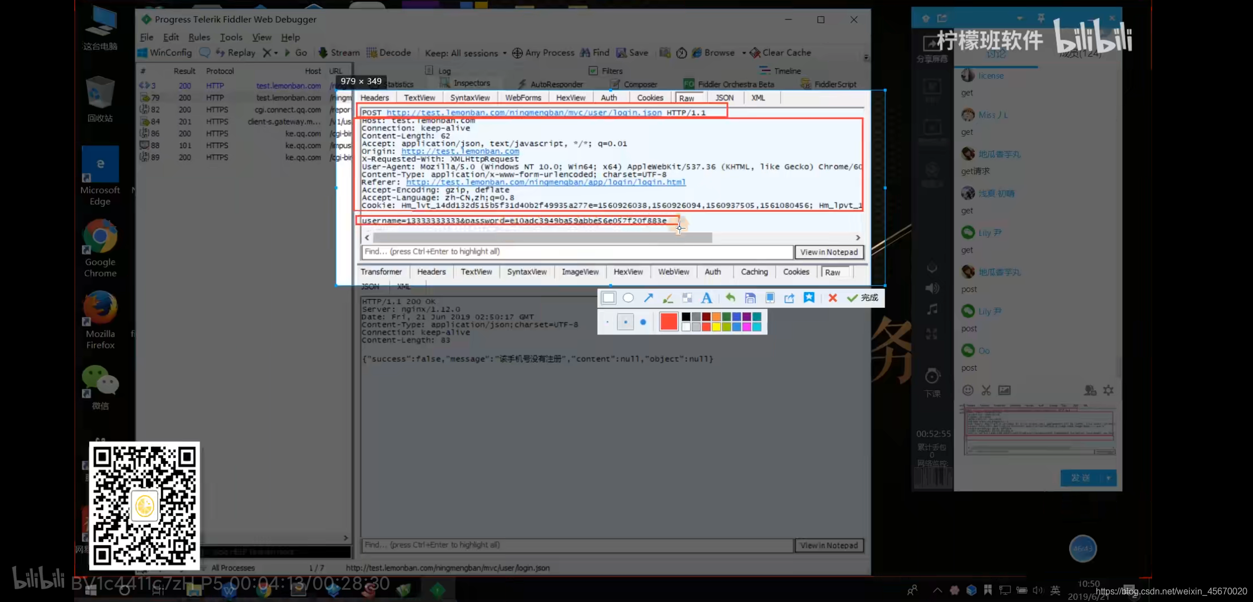The height and width of the screenshot is (602, 1253).
Task: Select the largest brush size dot
Action: pyautogui.click(x=643, y=322)
